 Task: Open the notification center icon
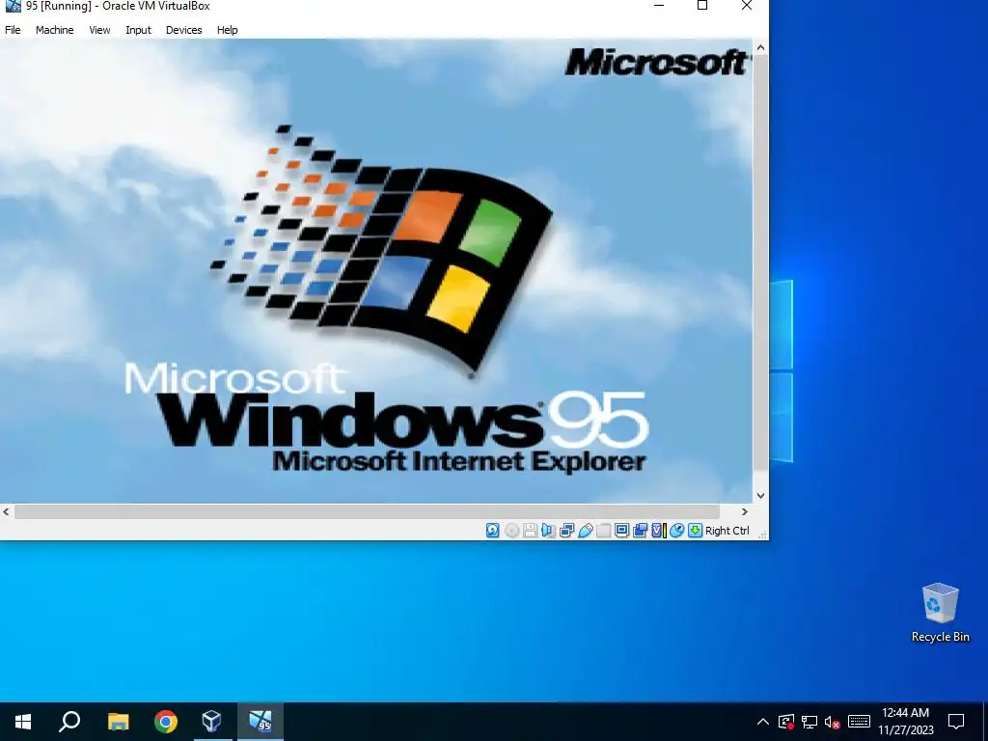[956, 722]
